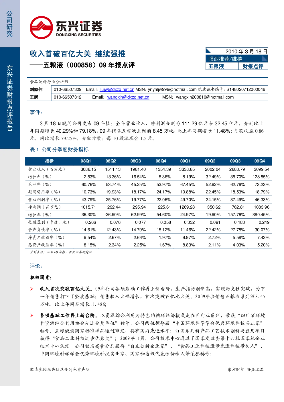This screenshot has height=402, width=284.
Task: Click sidebar label 东兴证券财报点评报告
Action: pos(10,98)
